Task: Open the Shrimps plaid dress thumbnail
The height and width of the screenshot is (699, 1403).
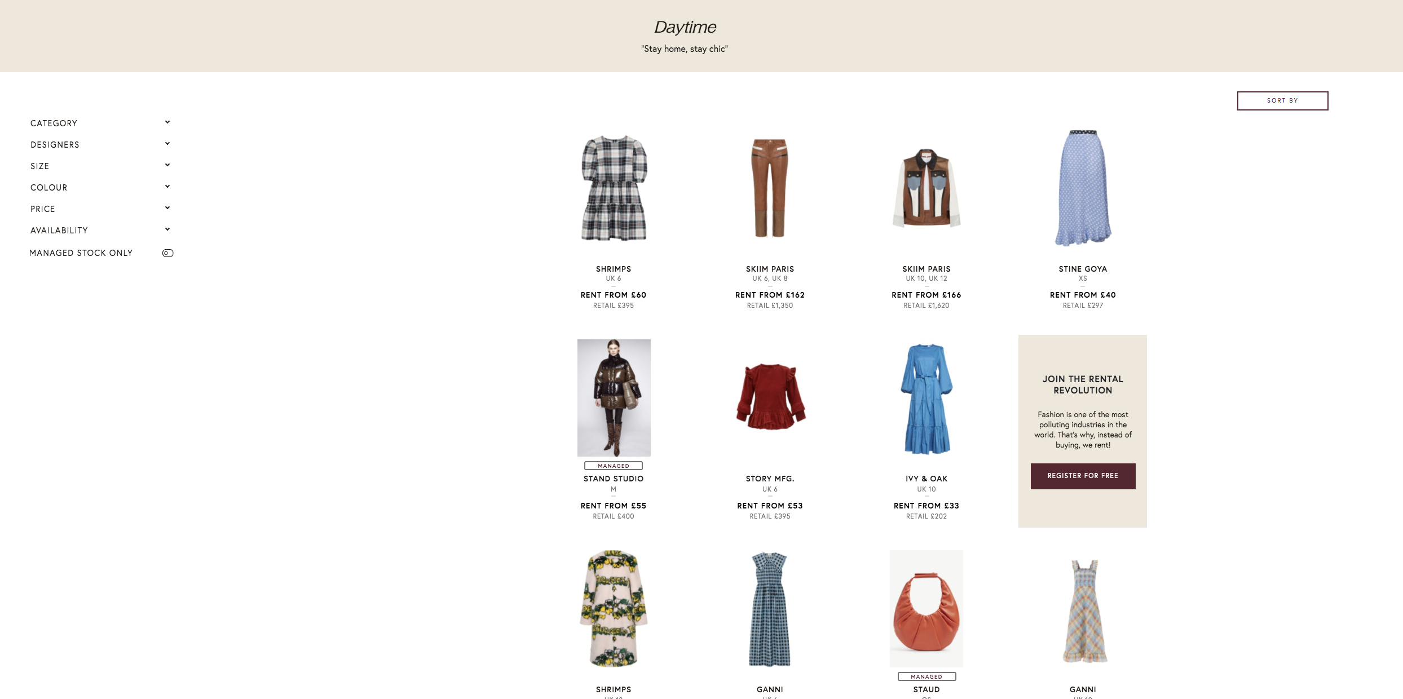Action: [614, 188]
